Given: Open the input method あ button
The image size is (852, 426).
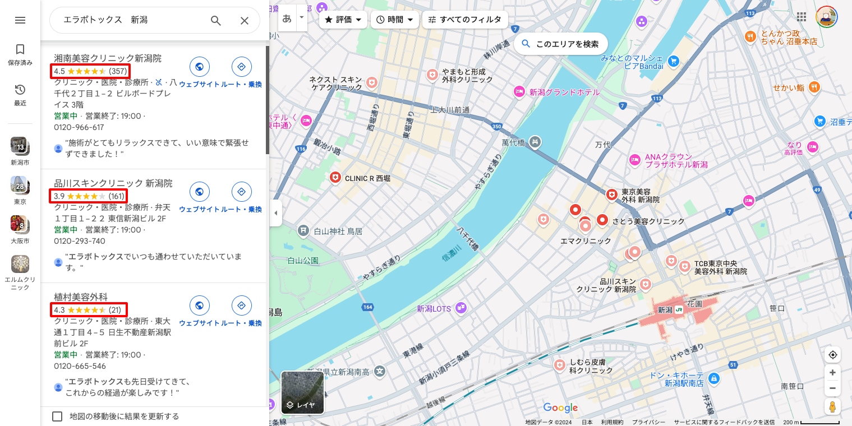Looking at the screenshot, I should coord(287,18).
